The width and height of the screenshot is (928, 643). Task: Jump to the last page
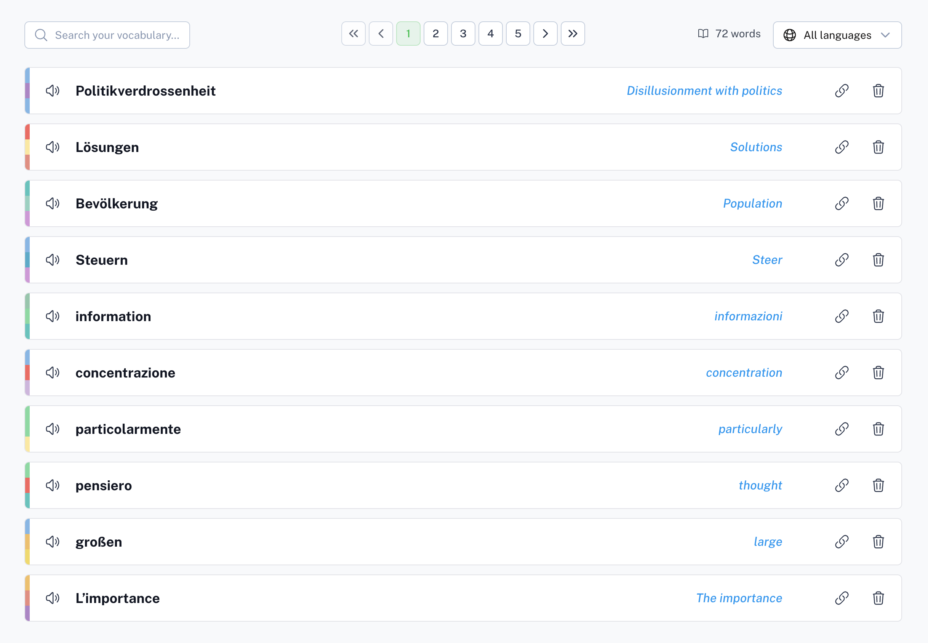(x=573, y=34)
